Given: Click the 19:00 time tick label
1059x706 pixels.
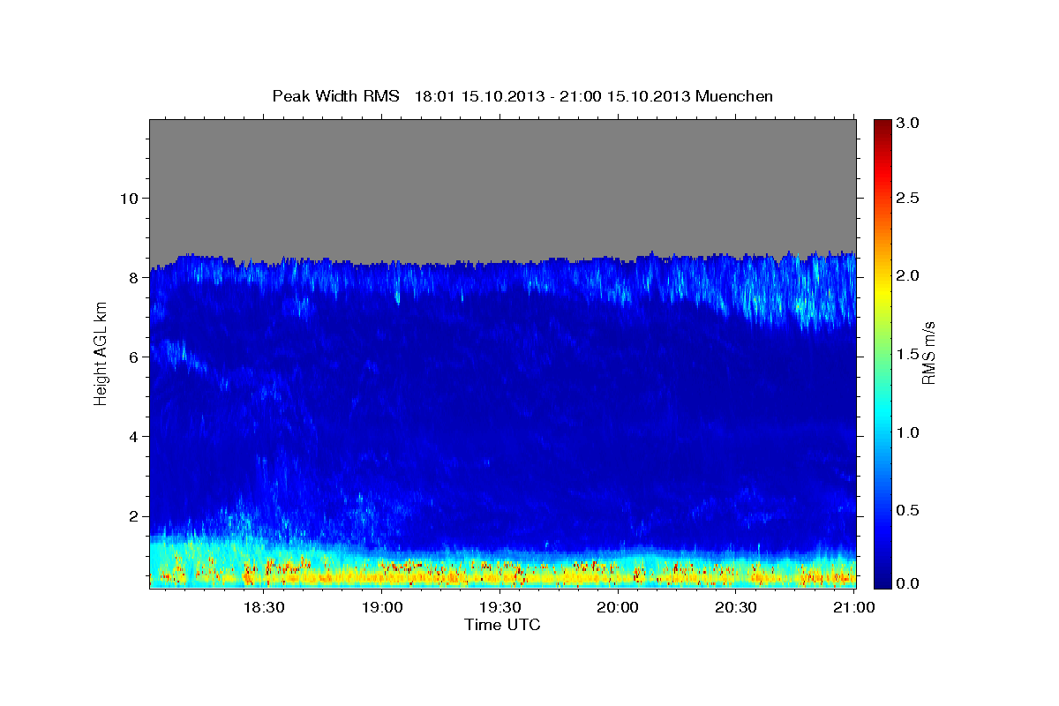Looking at the screenshot, I should 381,608.
